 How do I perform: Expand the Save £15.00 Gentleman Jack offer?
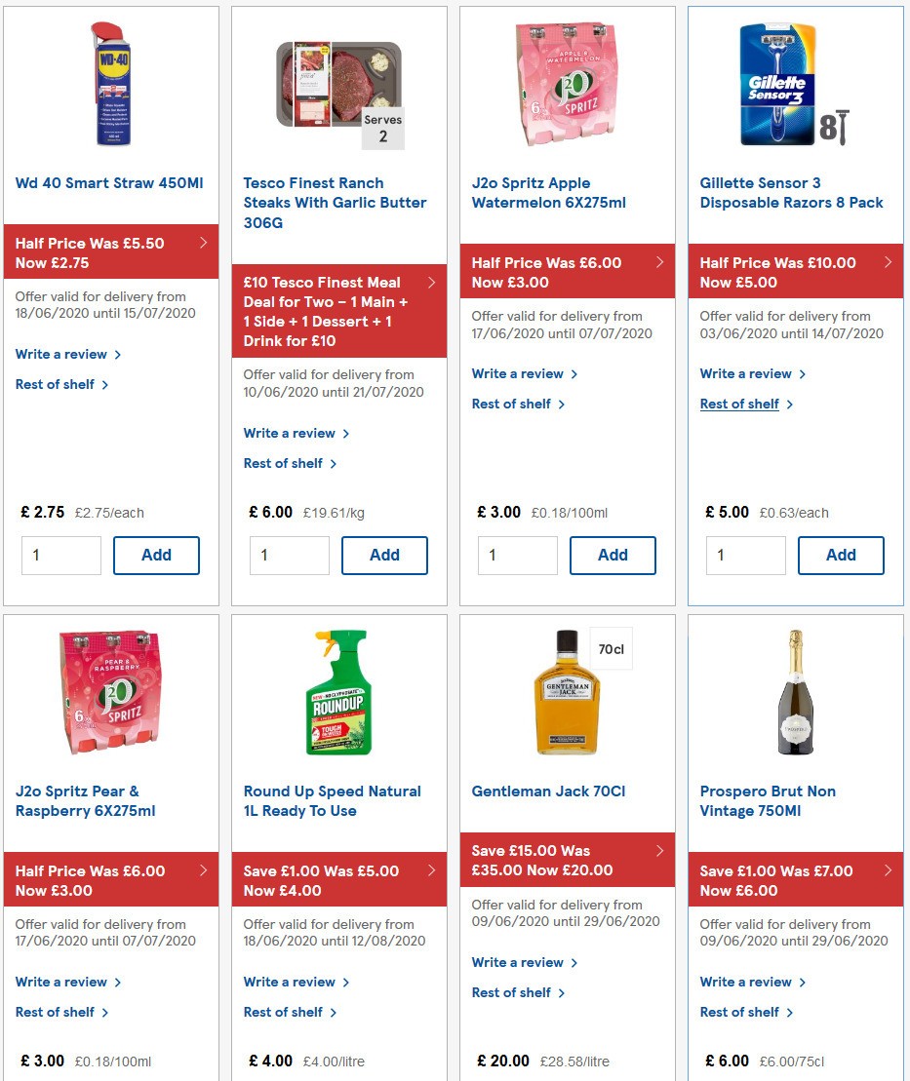pos(567,860)
